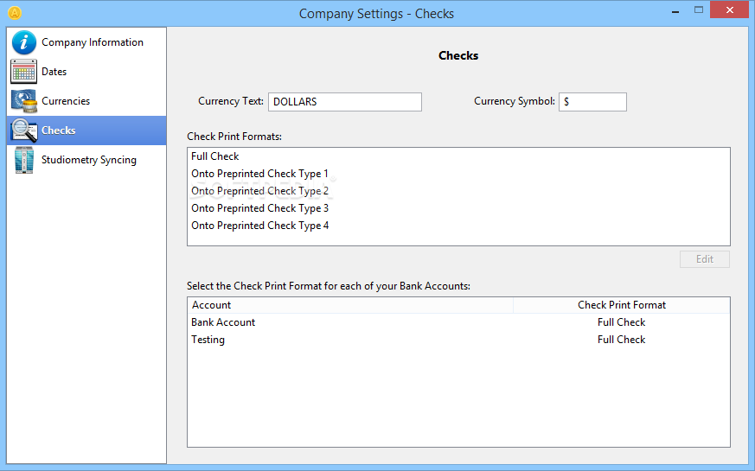Click the Company Information blue info icon
Image resolution: width=755 pixels, height=471 pixels.
pyautogui.click(x=23, y=42)
